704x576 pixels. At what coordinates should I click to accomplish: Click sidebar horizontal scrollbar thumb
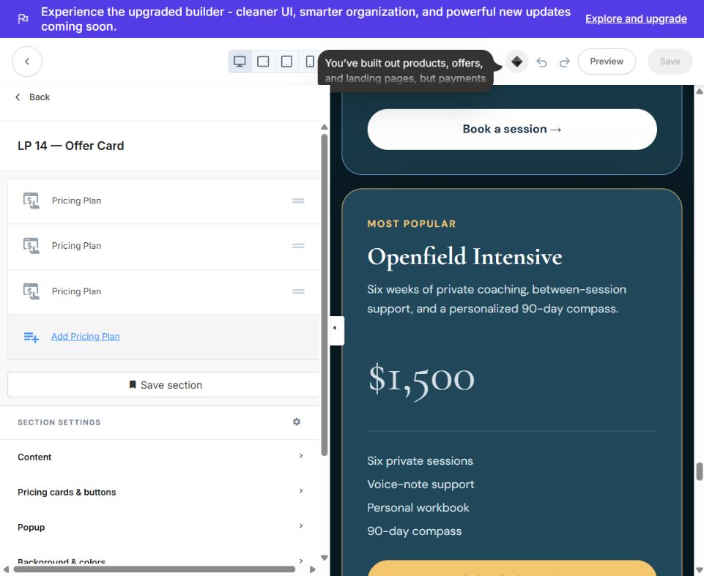coord(154,569)
